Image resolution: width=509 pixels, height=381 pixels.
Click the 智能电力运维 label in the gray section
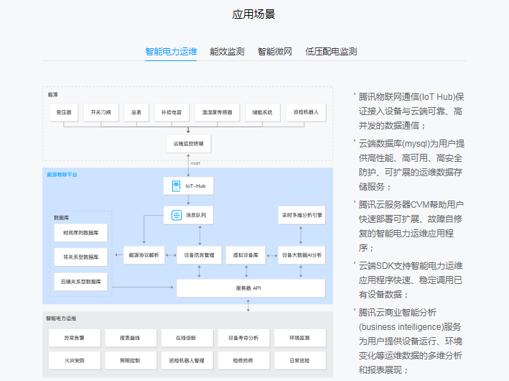click(x=61, y=318)
